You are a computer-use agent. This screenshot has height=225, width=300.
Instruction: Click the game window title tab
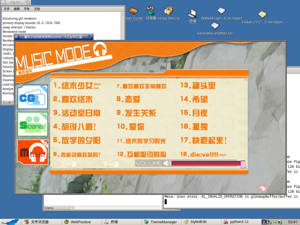tap(53, 37)
